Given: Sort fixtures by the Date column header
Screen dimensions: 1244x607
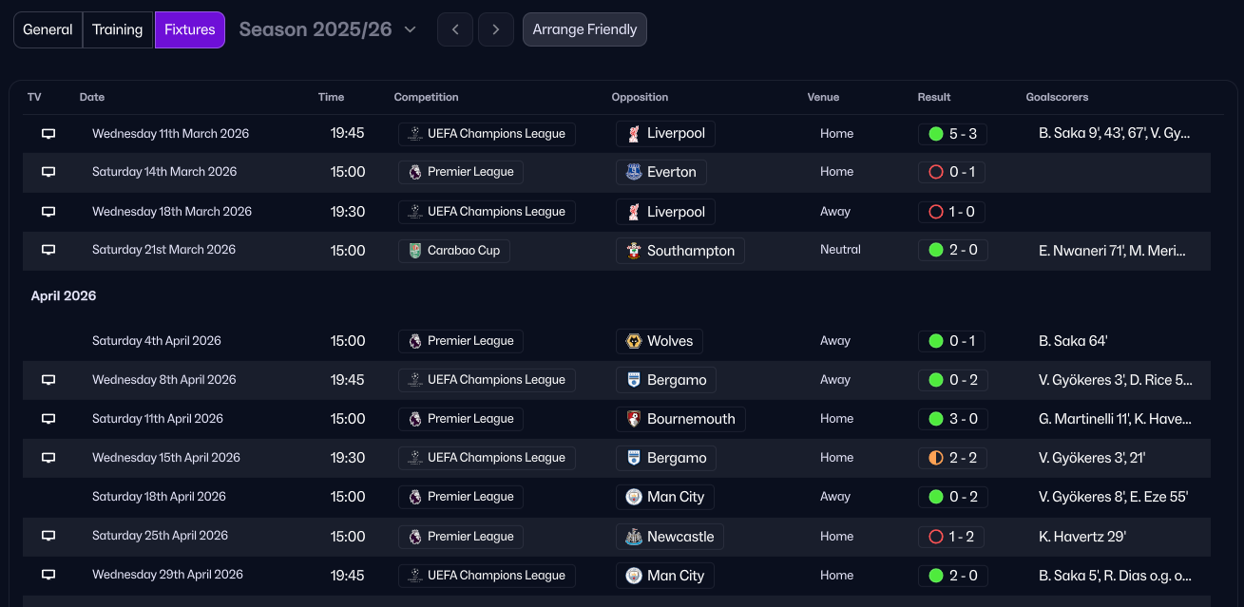Looking at the screenshot, I should coord(92,97).
